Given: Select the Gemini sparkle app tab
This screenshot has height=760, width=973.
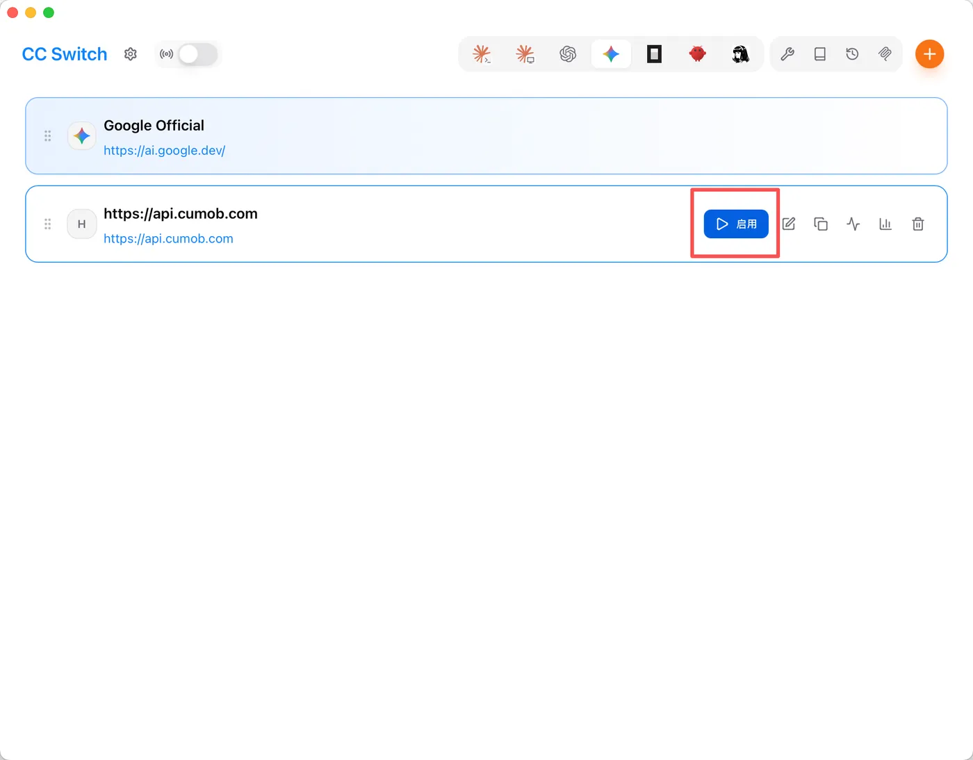Looking at the screenshot, I should click(611, 54).
